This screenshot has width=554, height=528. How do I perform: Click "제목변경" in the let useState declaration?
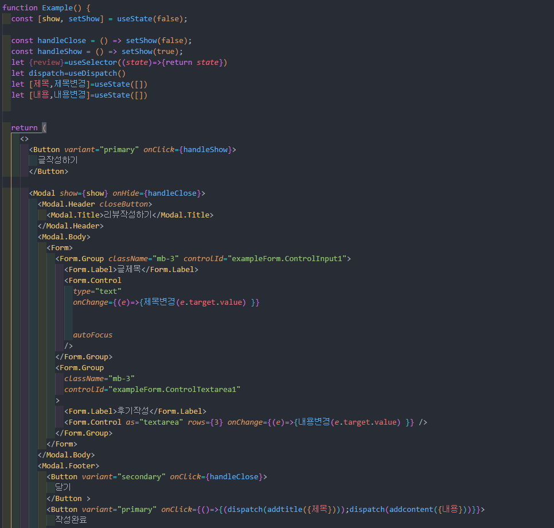click(70, 84)
